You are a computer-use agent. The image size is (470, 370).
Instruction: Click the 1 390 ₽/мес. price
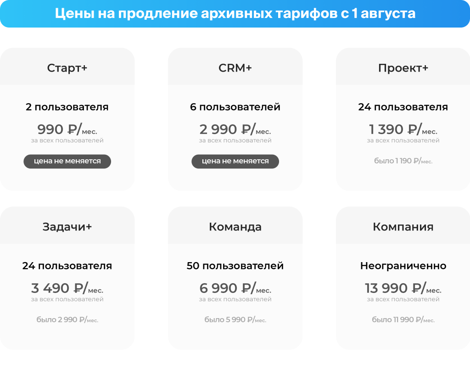(x=403, y=129)
